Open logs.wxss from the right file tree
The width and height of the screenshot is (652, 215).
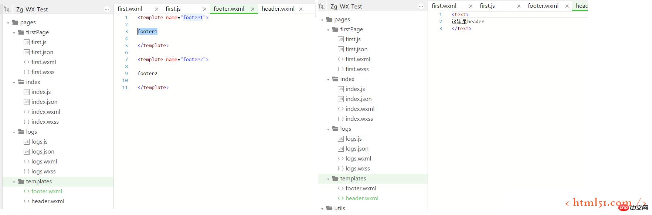pyautogui.click(x=357, y=169)
